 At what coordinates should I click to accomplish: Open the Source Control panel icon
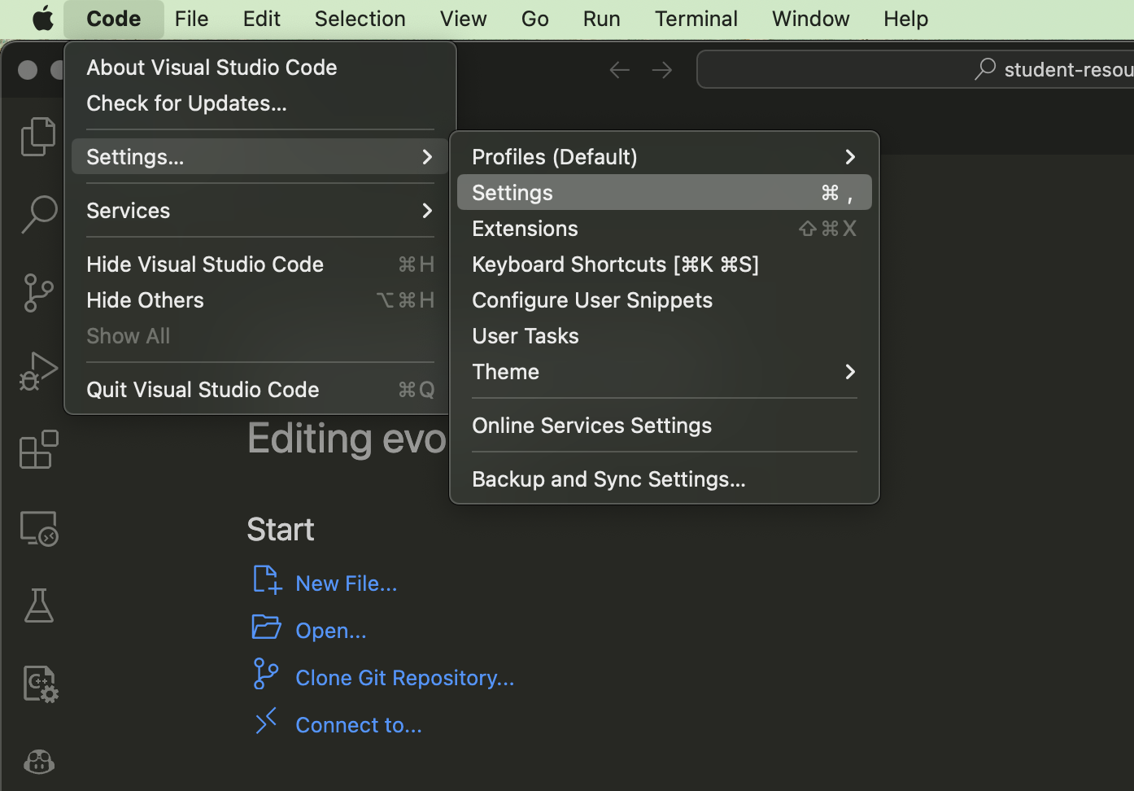[x=38, y=293]
